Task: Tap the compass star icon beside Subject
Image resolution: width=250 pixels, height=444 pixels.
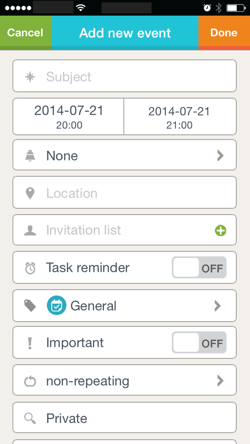Action: point(30,77)
